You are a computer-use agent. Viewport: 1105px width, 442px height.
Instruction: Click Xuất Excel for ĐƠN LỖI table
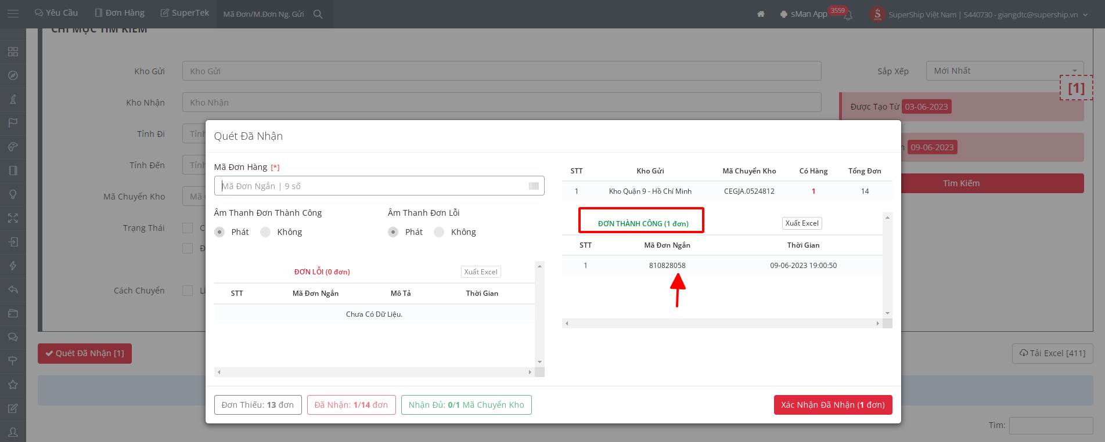point(481,271)
